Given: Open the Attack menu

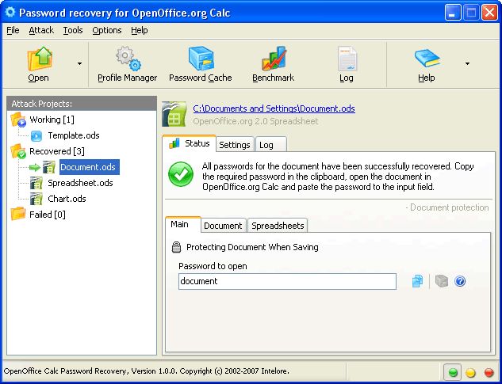Looking at the screenshot, I should click(x=41, y=30).
